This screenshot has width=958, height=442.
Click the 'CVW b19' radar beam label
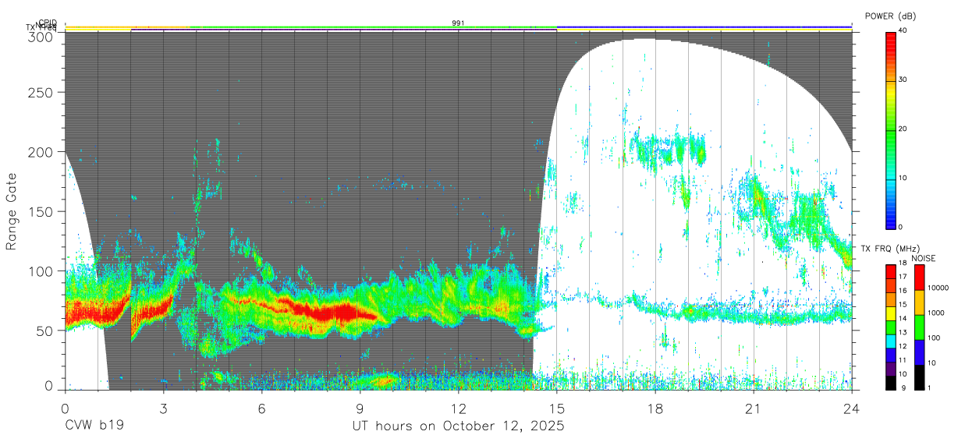[x=94, y=426]
